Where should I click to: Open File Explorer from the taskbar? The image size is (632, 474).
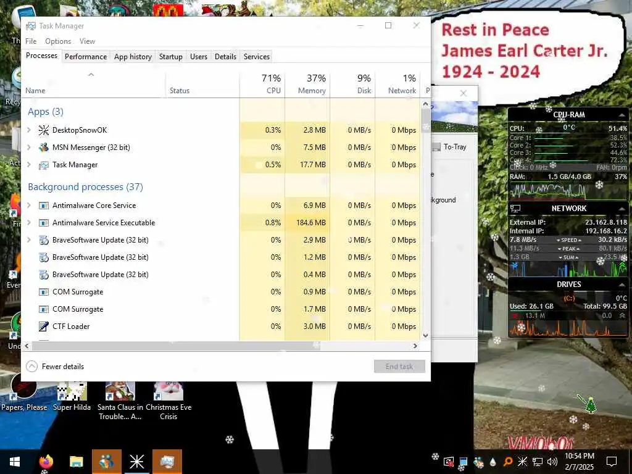click(76, 462)
